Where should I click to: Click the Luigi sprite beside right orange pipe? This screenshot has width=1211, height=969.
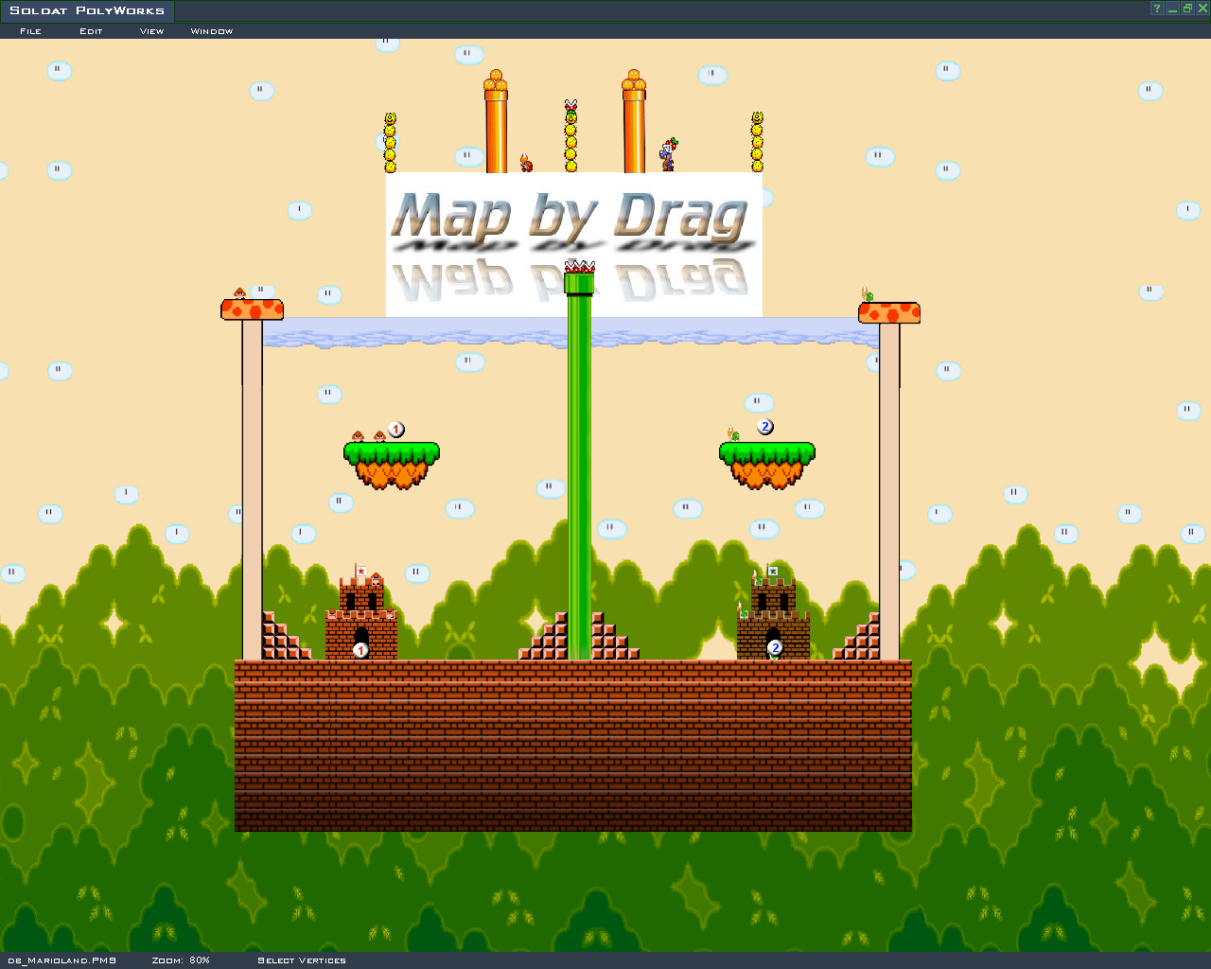coord(669,154)
